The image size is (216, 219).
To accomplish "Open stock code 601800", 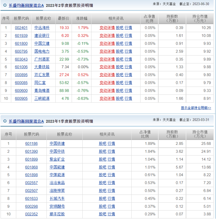I will 21,43.
